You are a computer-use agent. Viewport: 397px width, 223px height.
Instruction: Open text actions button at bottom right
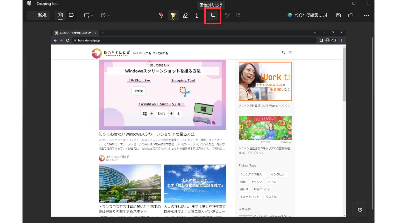360,210
